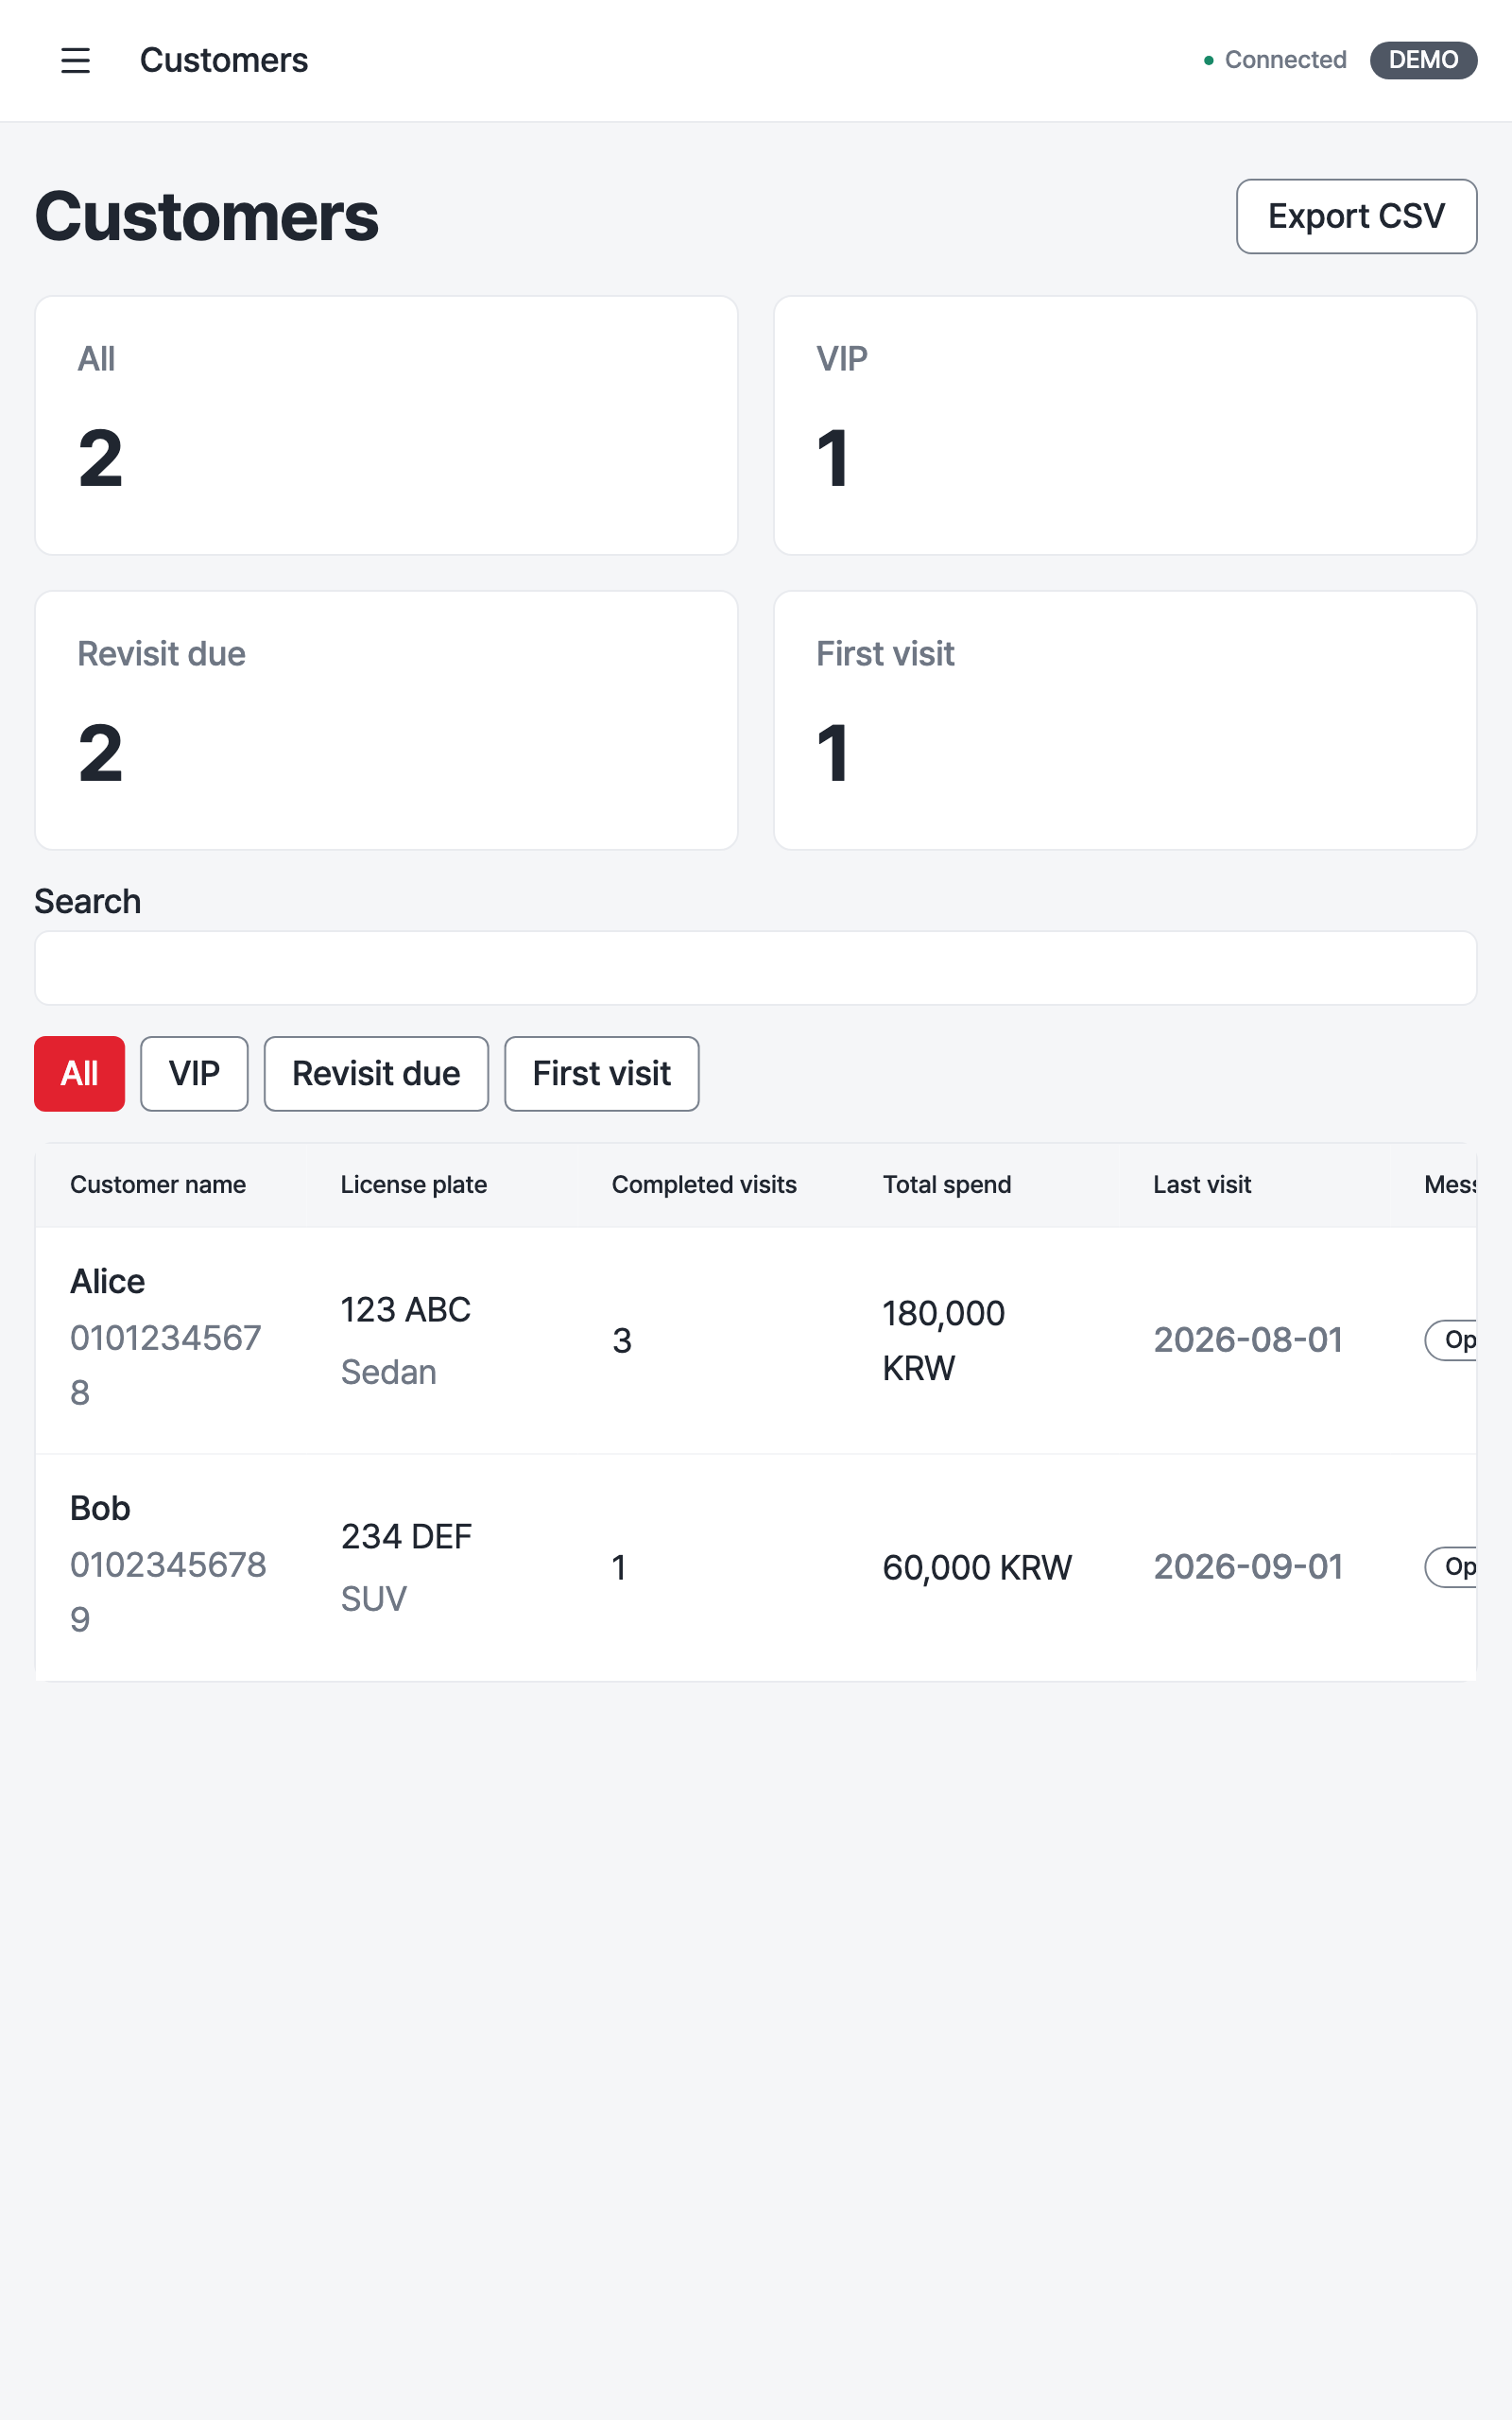Click the License plate column header
Viewport: 1512px width, 2420px height.
point(414,1185)
